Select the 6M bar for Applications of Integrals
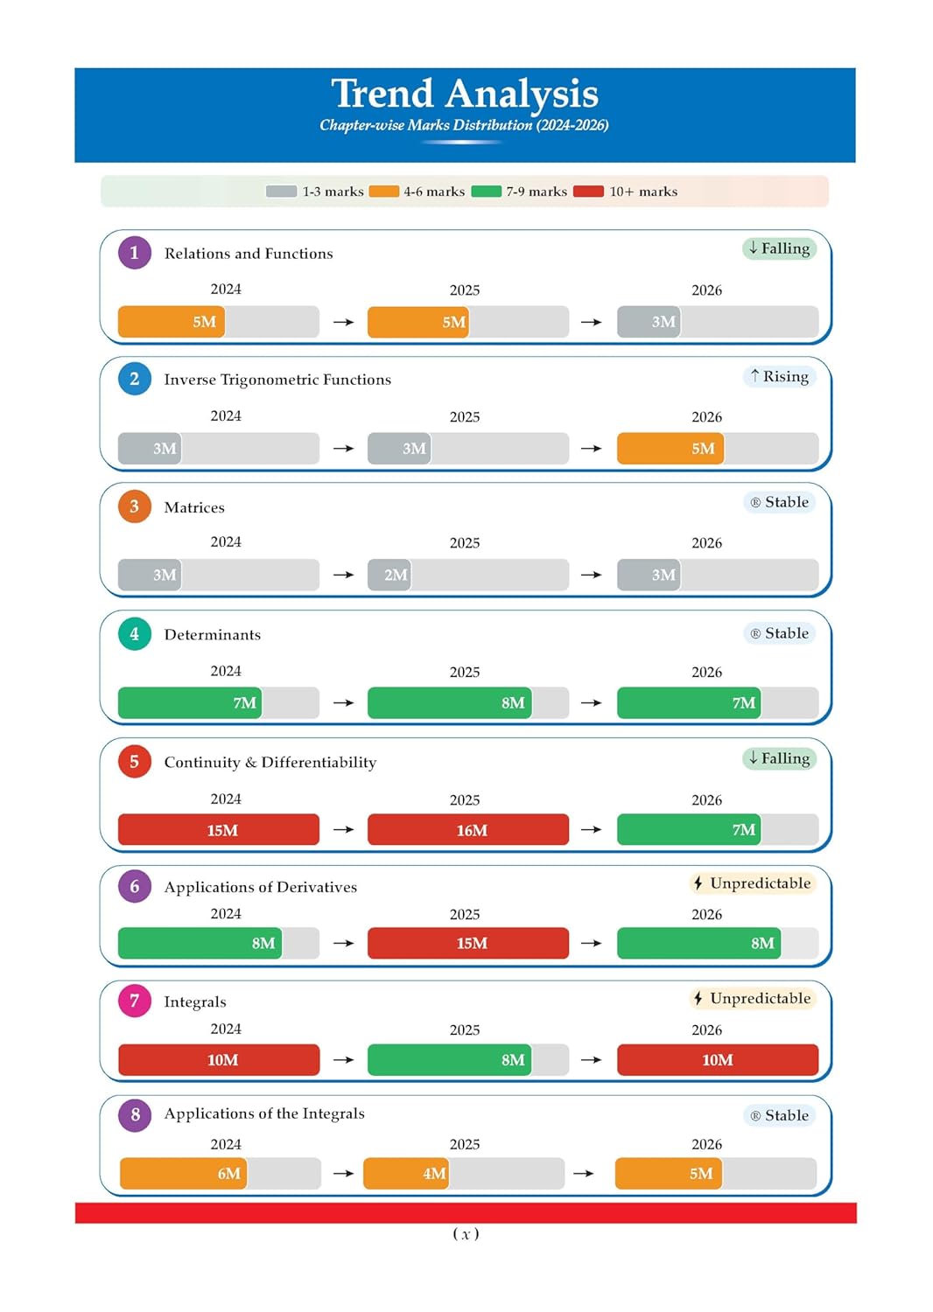This screenshot has width=933, height=1312. pos(183,1174)
